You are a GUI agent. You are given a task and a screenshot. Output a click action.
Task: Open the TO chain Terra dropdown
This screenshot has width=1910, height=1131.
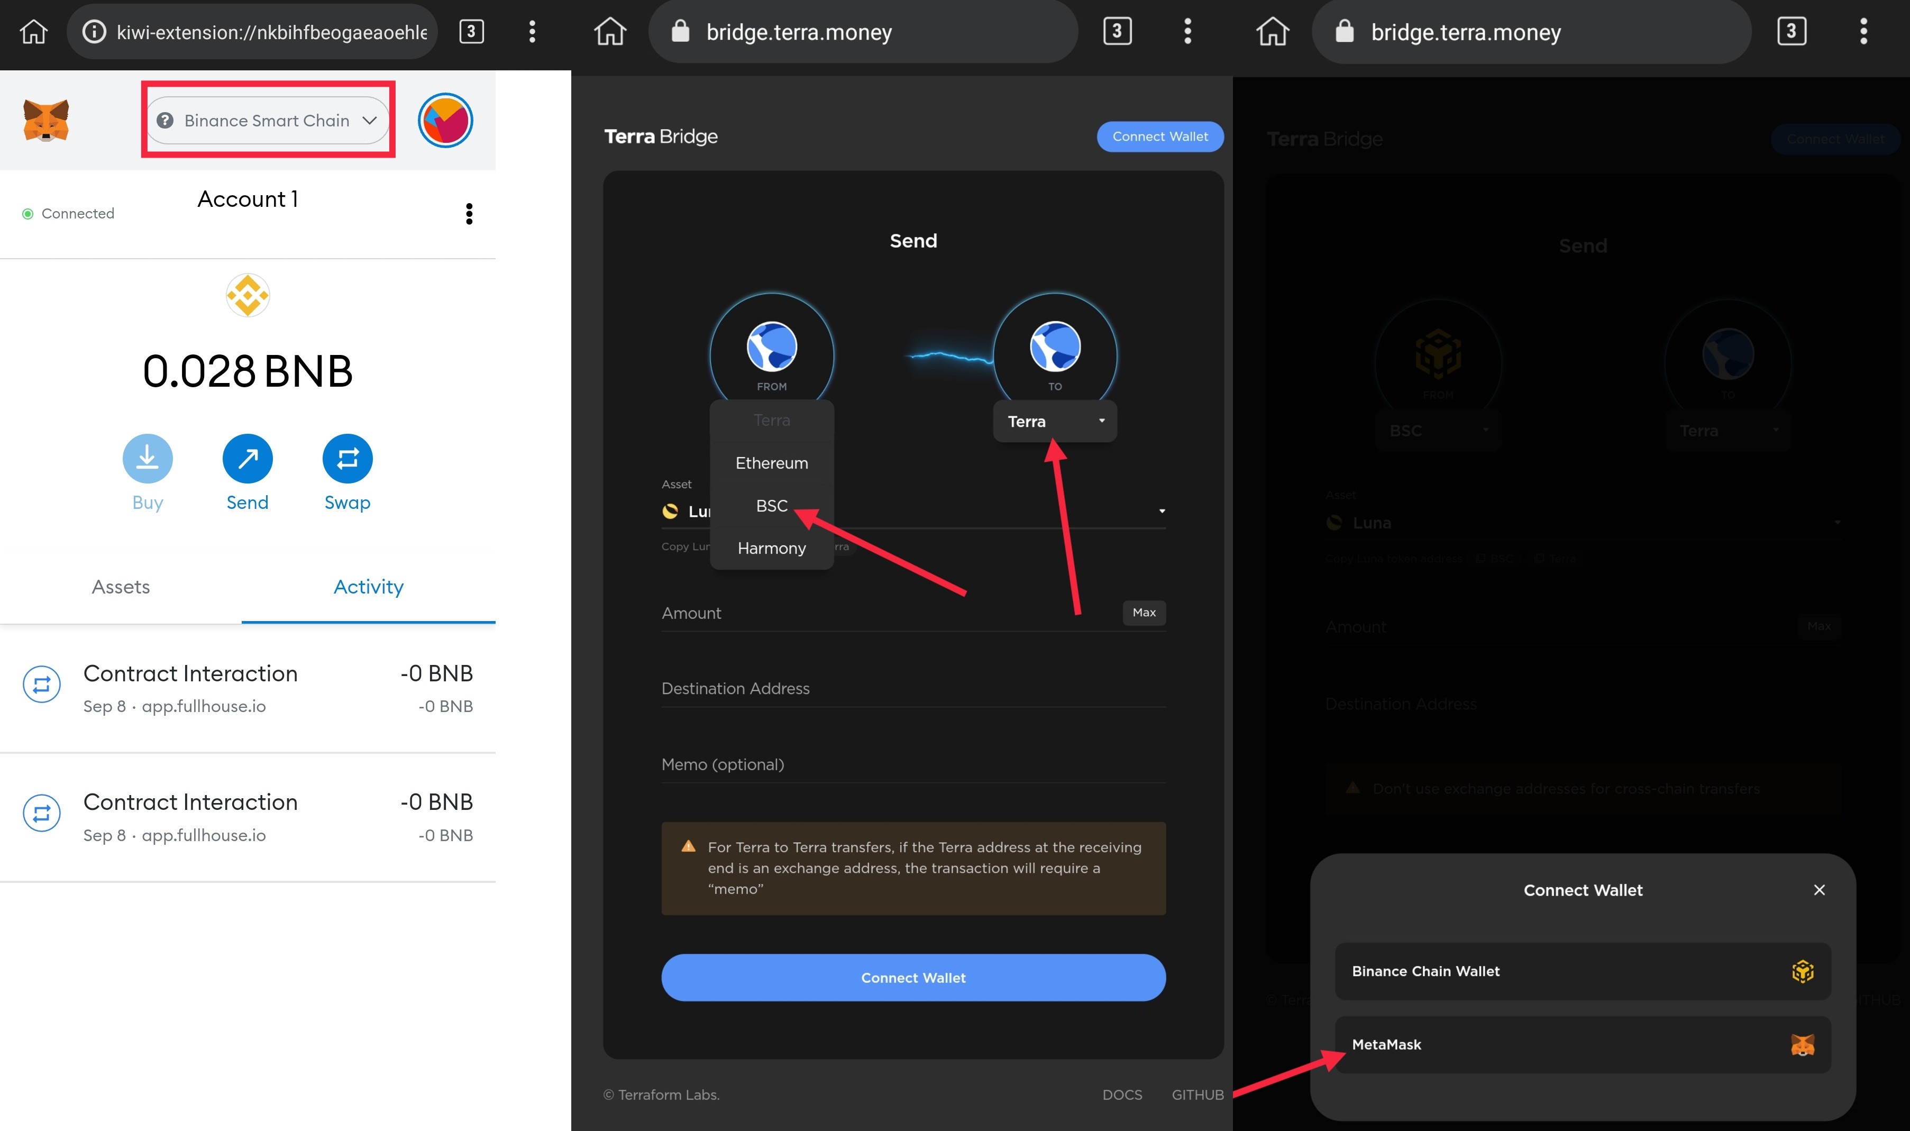coord(1054,422)
